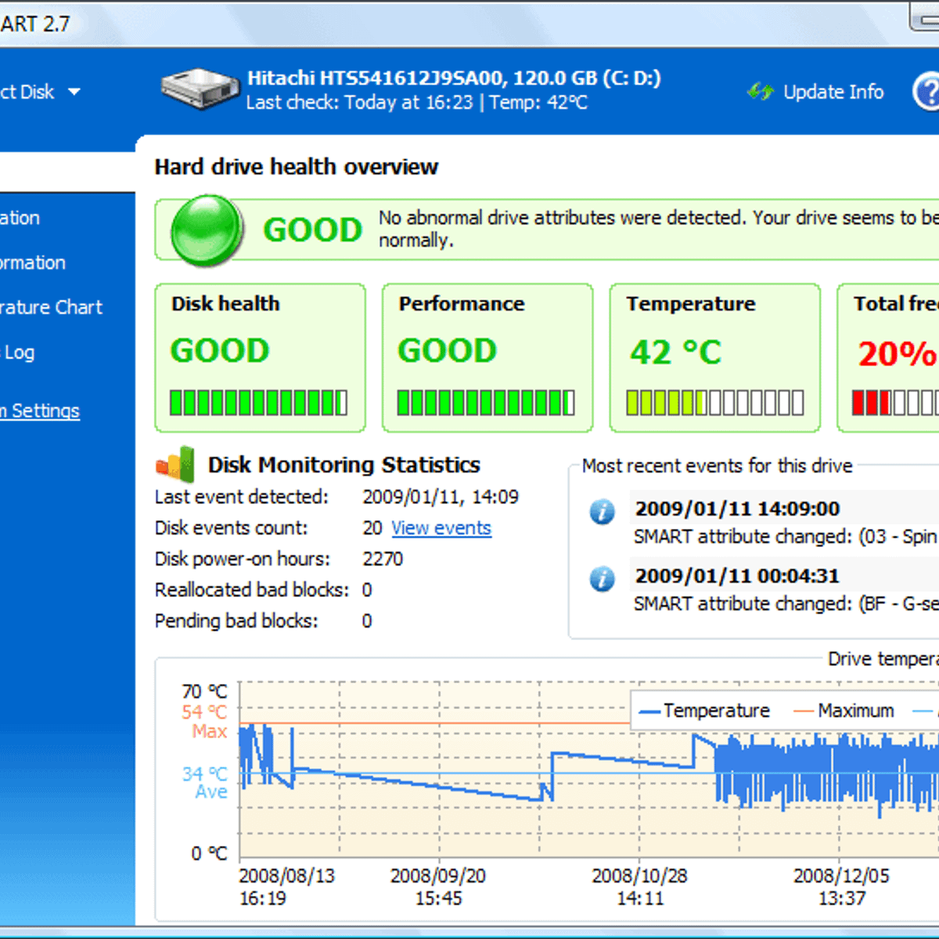Image resolution: width=939 pixels, height=939 pixels.
Task: Select the Information sidebar item
Action: pyautogui.click(x=20, y=218)
